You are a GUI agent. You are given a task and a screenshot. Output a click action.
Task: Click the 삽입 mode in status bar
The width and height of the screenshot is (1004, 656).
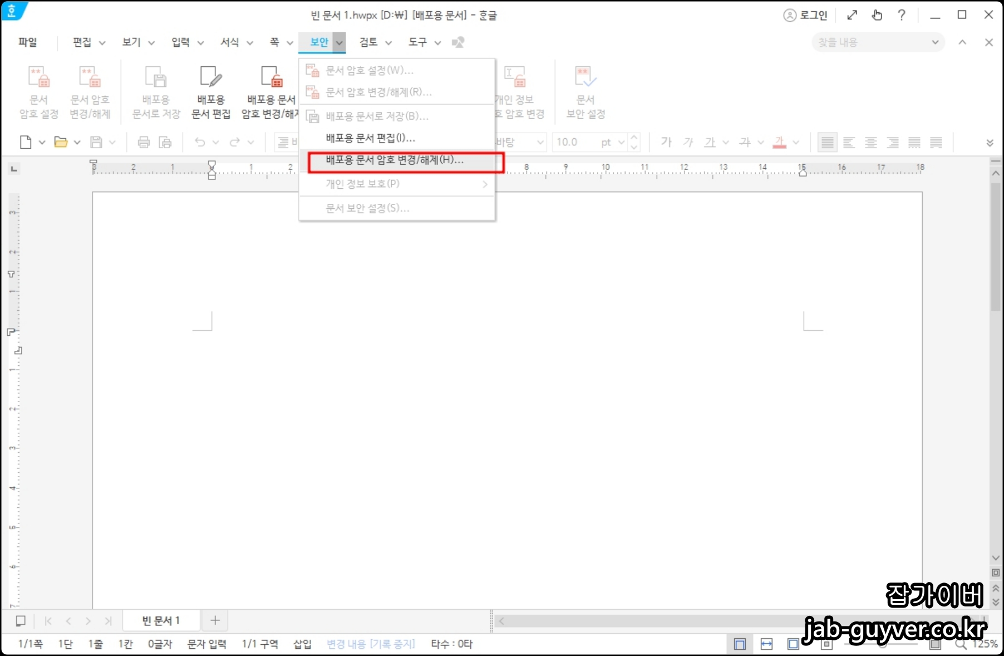click(302, 644)
